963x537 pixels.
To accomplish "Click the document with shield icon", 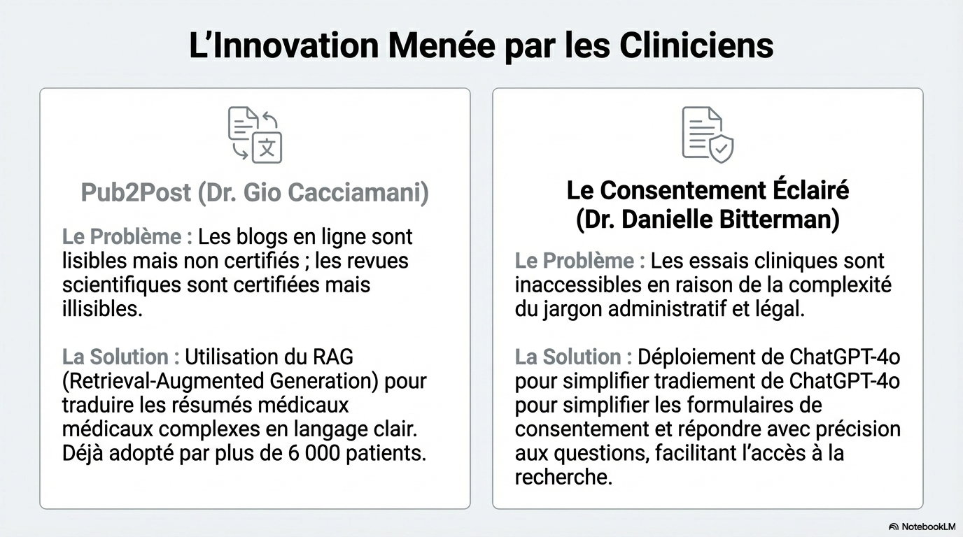I will click(708, 134).
